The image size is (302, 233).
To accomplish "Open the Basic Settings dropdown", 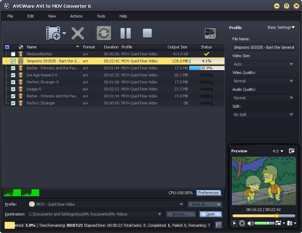I will [x=281, y=27].
